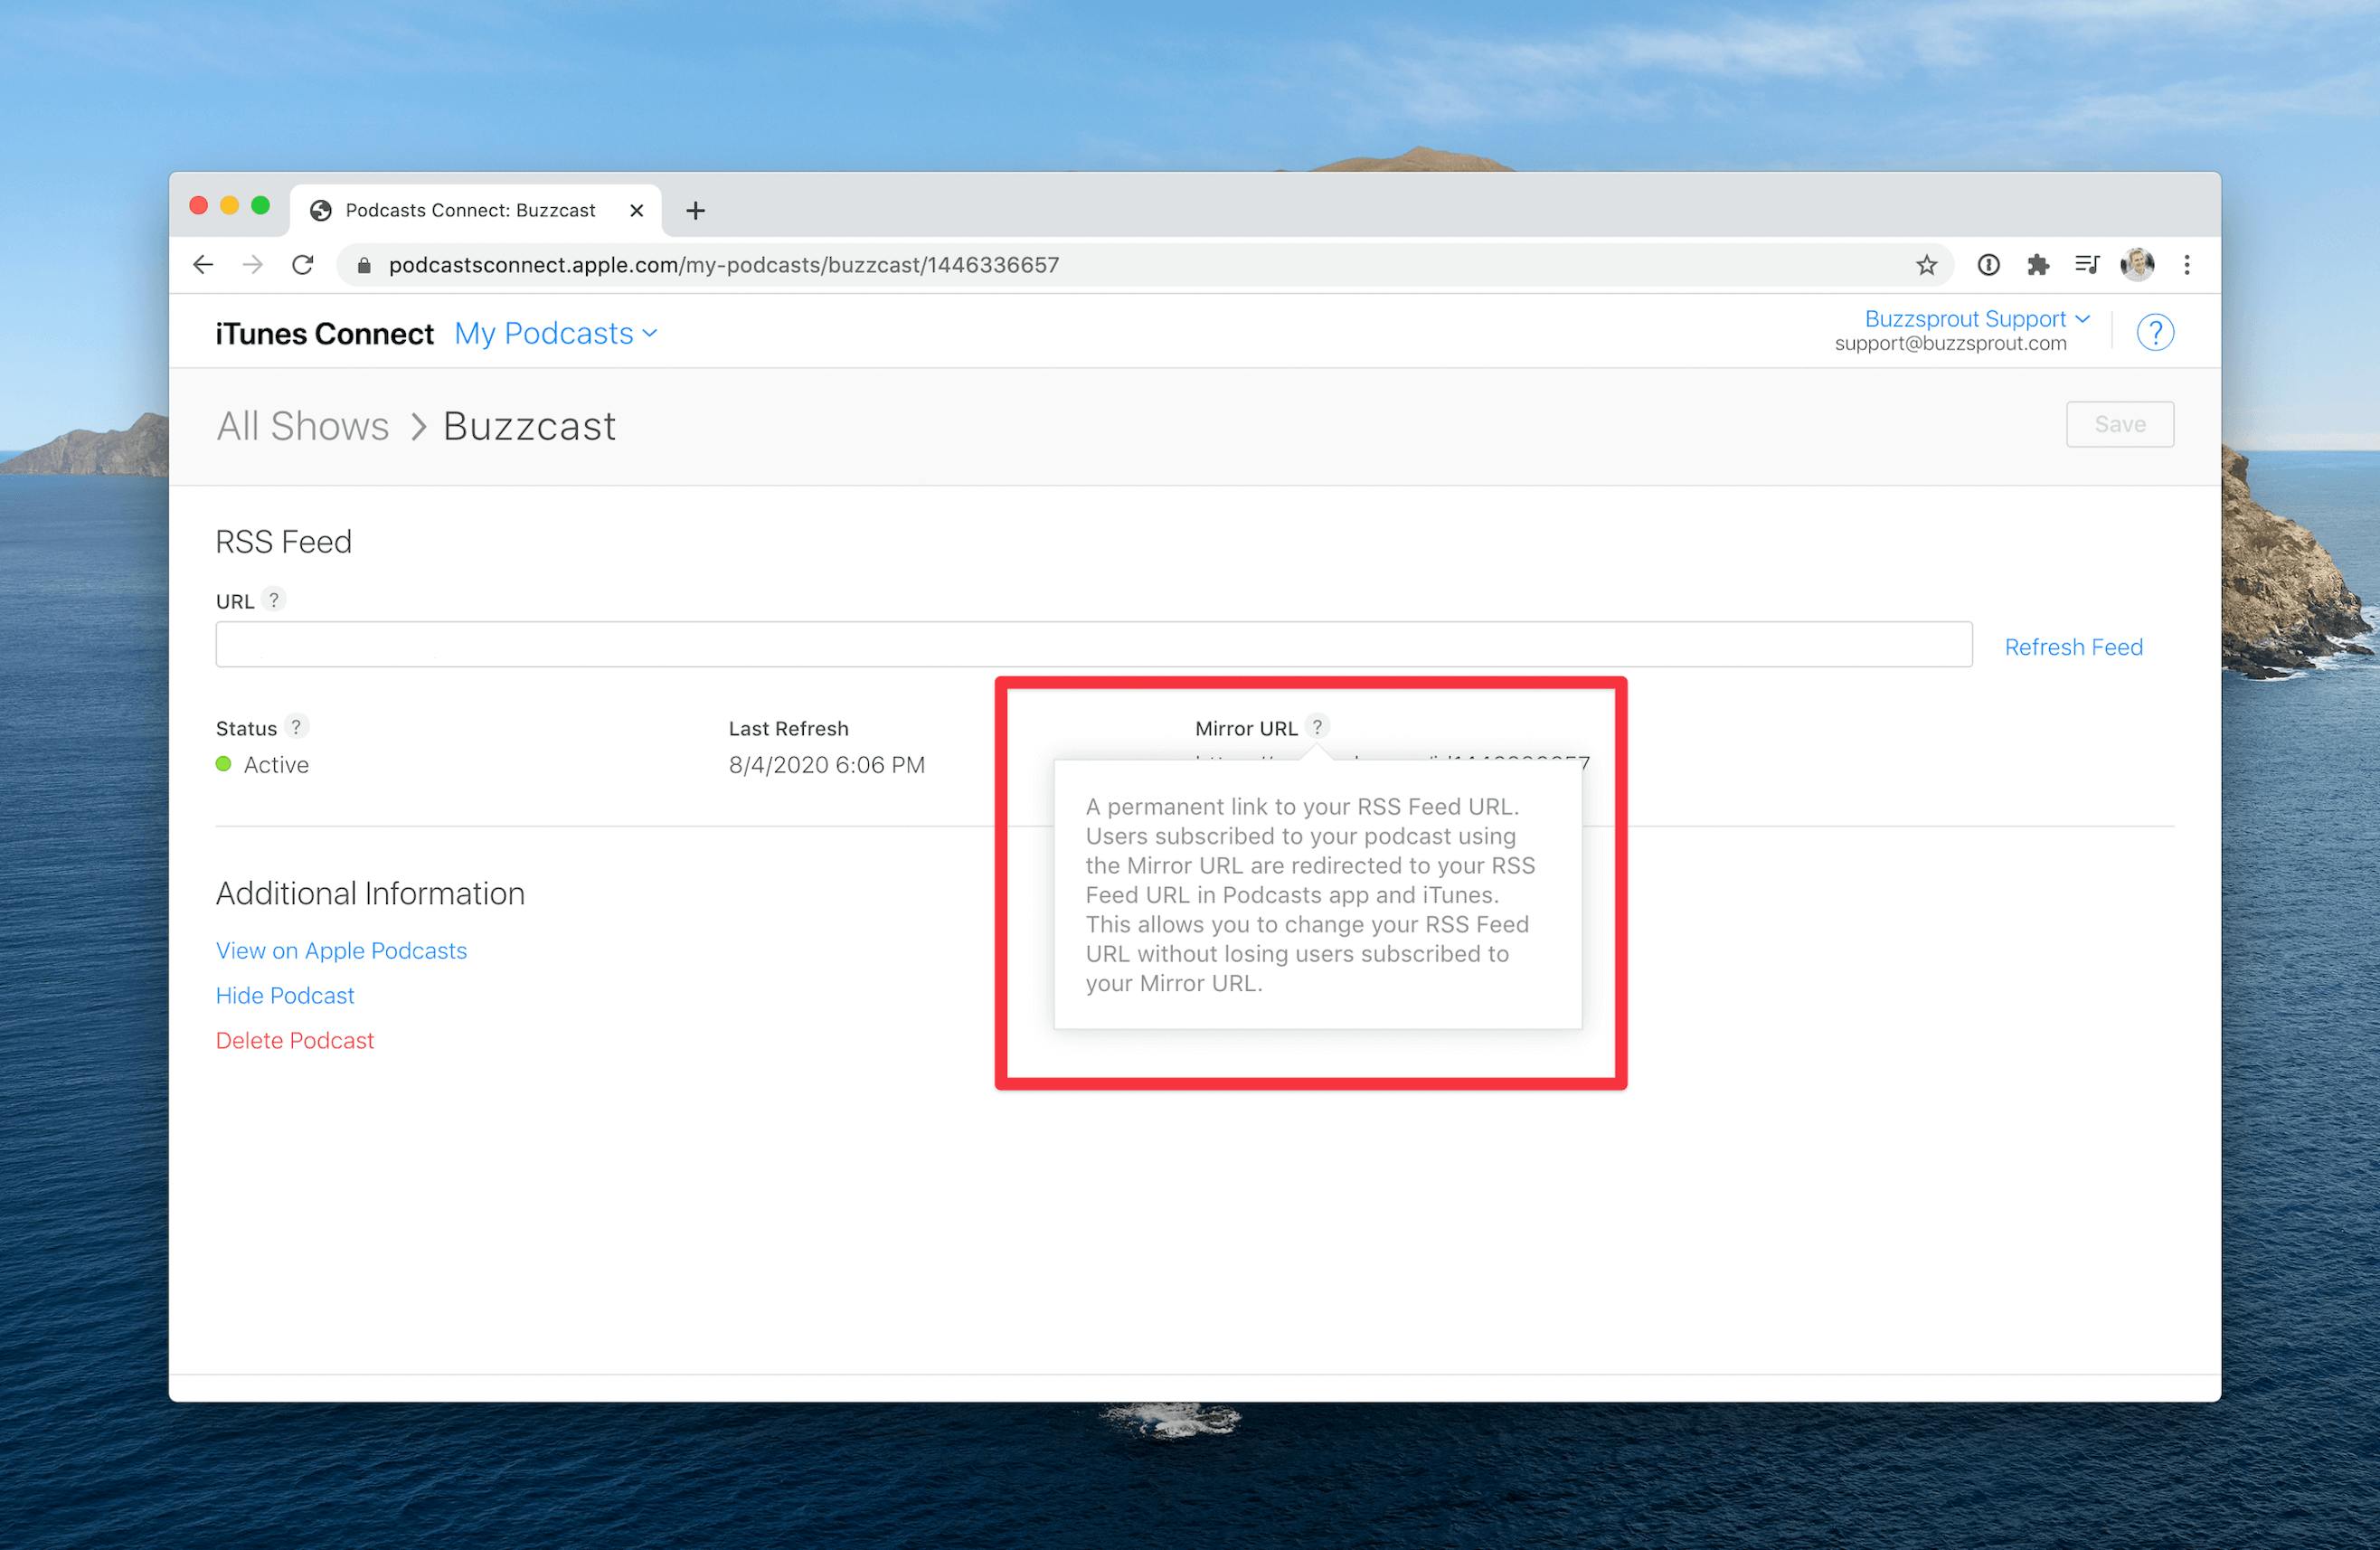The width and height of the screenshot is (2380, 1550).
Task: Click the Mirror URL tooltip icon
Action: [1320, 727]
